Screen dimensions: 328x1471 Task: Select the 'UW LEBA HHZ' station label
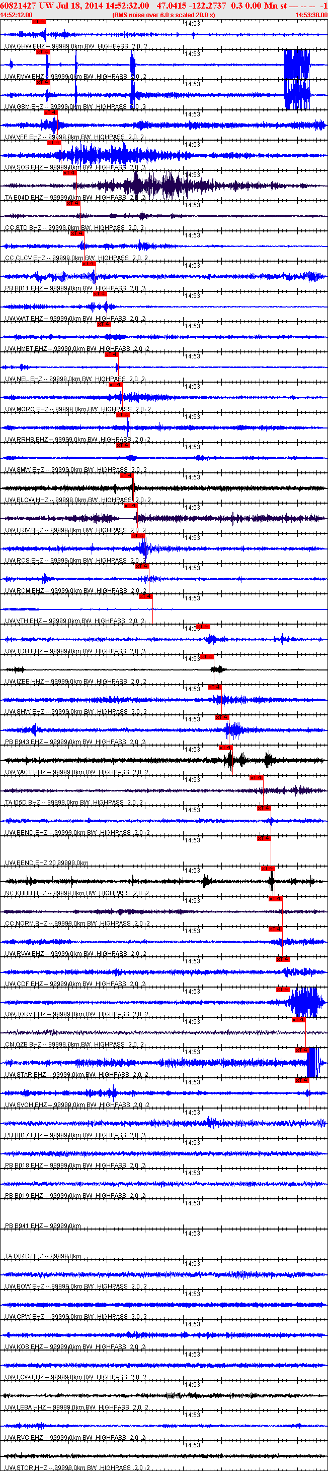pyautogui.click(x=27, y=1408)
